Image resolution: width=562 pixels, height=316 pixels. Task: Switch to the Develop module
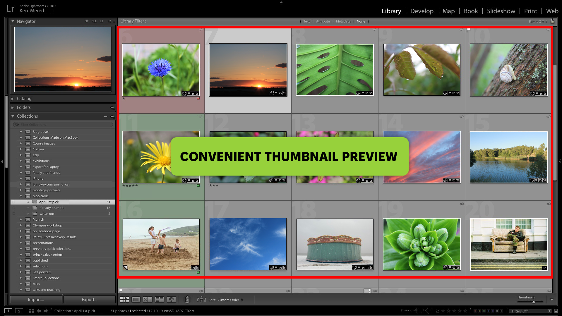[x=422, y=11]
